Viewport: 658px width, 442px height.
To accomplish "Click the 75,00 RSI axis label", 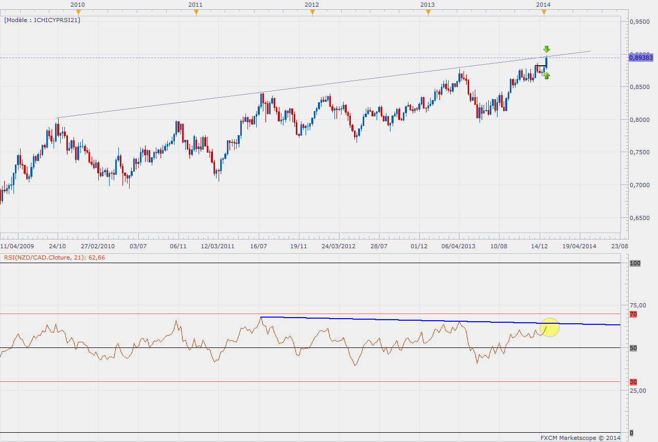I will (638, 305).
